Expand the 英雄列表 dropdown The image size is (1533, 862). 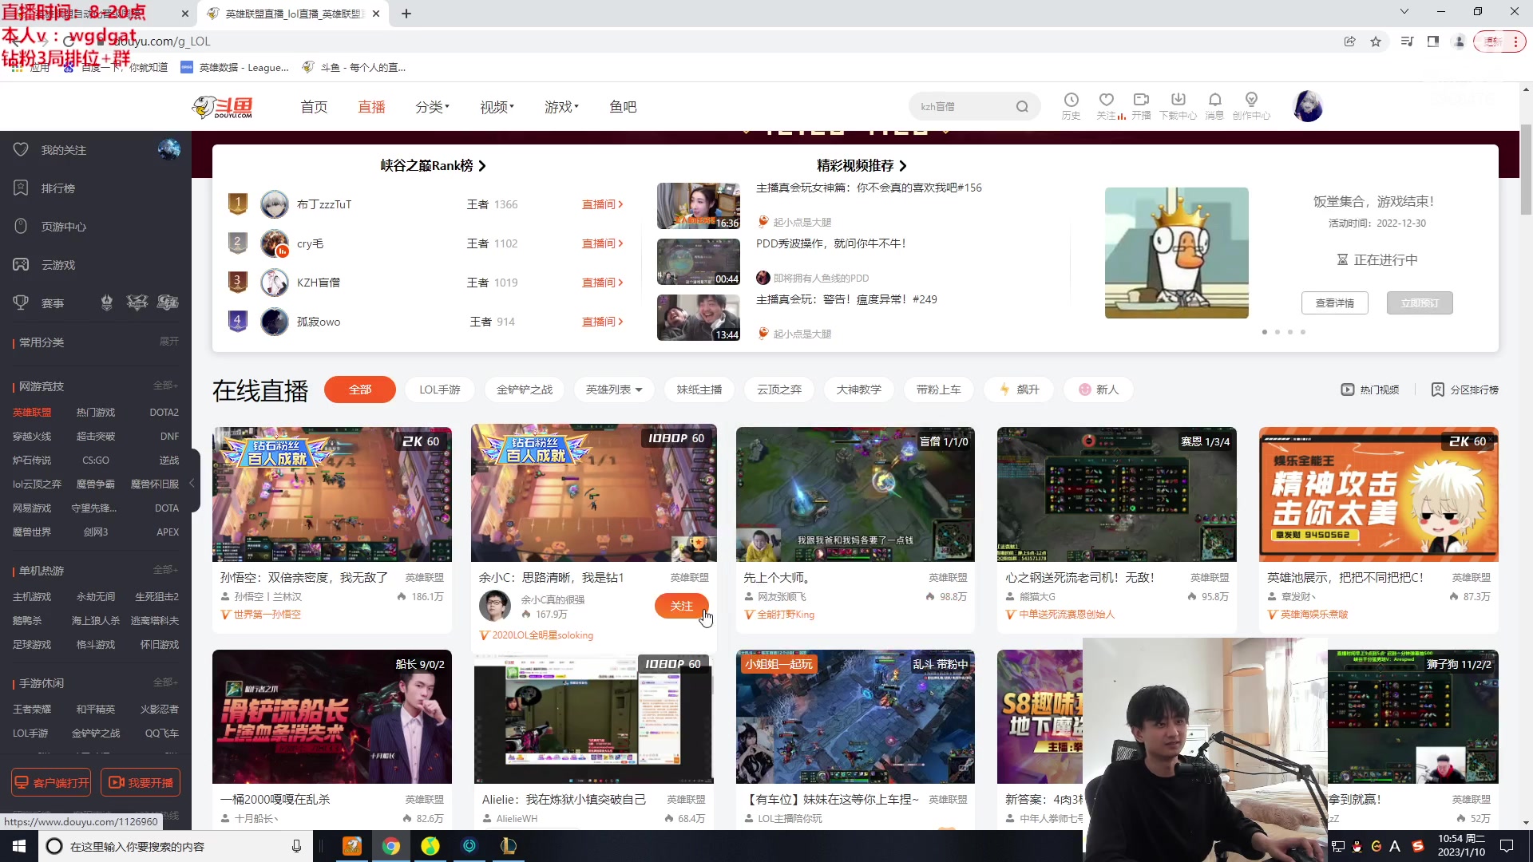(x=614, y=389)
